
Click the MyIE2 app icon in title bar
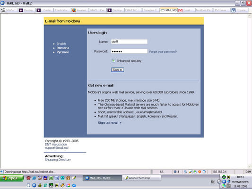tap(2, 3)
